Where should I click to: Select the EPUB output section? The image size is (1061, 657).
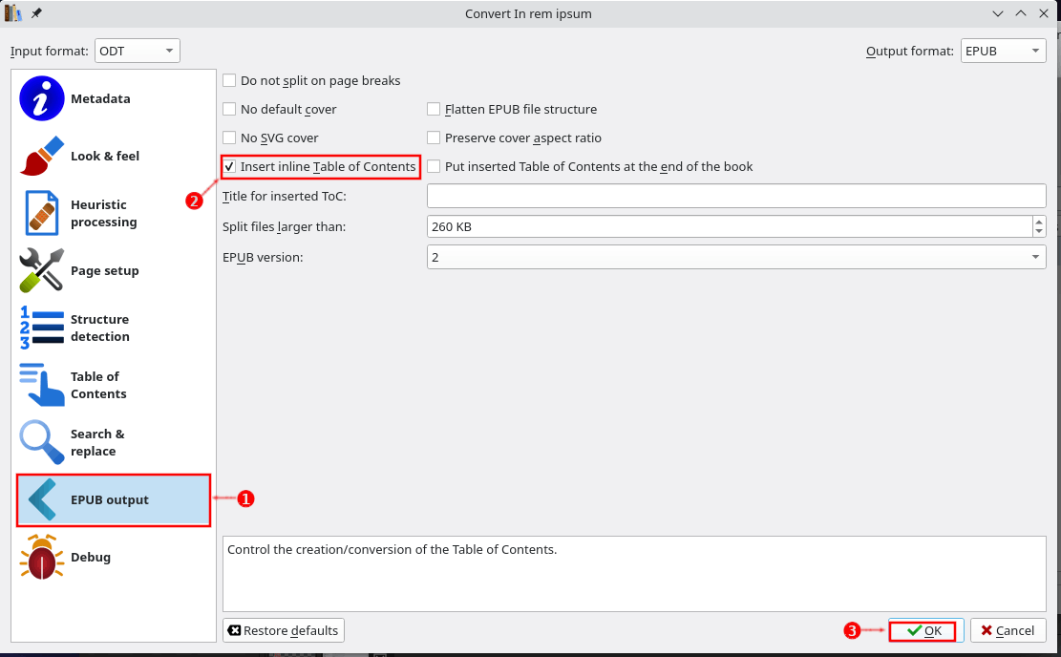pyautogui.click(x=113, y=500)
